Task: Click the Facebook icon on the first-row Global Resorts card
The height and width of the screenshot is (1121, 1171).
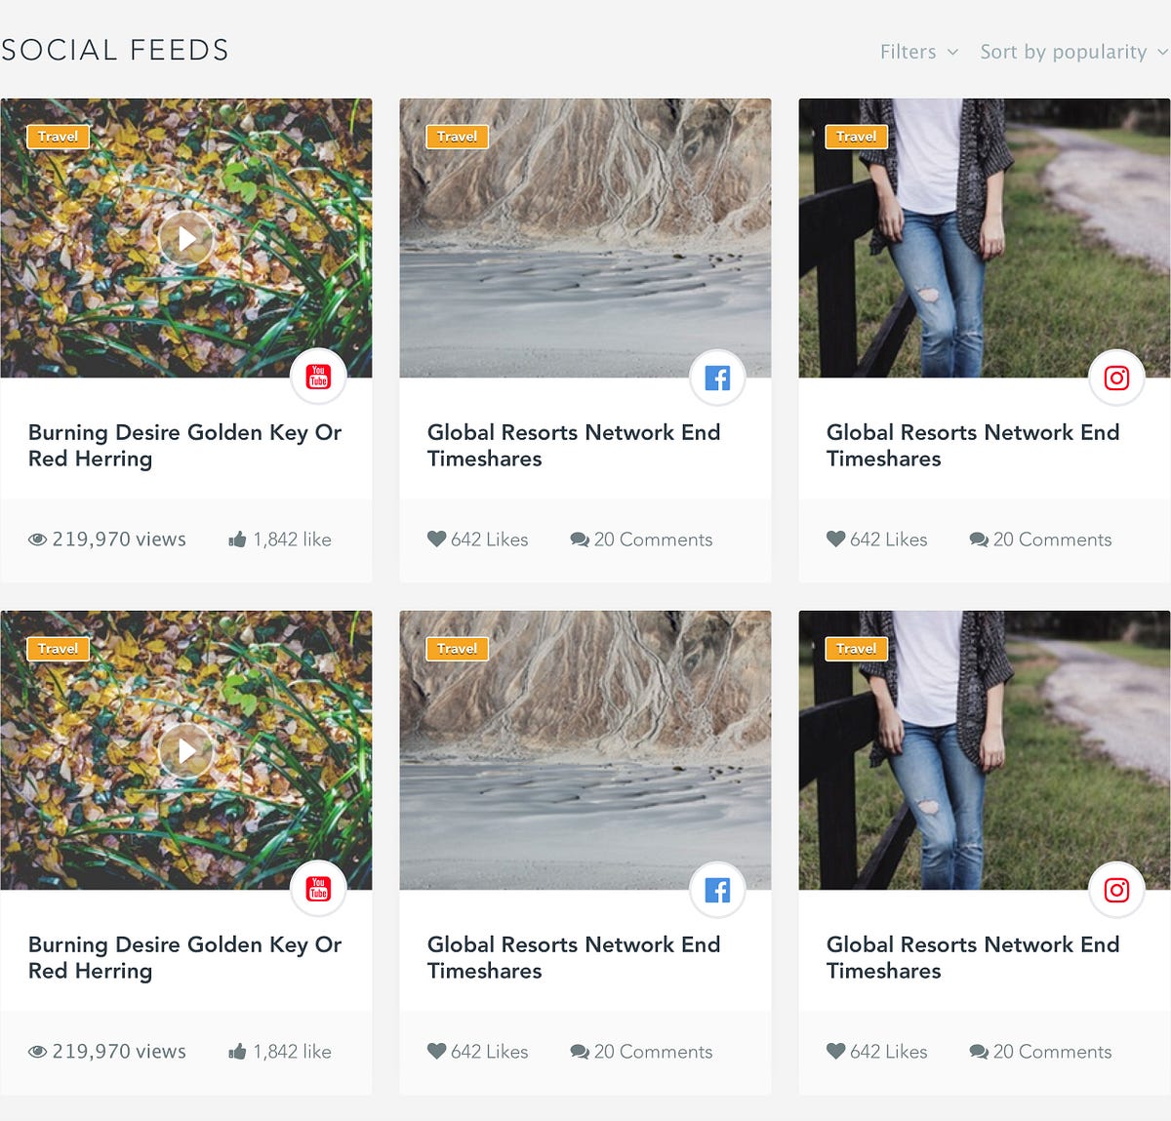Action: click(x=717, y=377)
